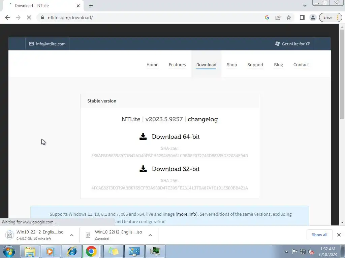This screenshot has width=345, height=258.
Task: Click the scrollbar down arrow
Action: (342, 222)
